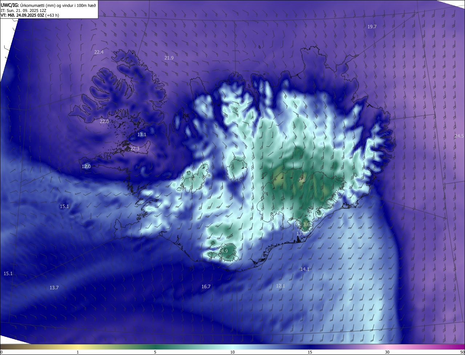
Task: Click the 21.9 value label on the map
Action: [x=169, y=58]
